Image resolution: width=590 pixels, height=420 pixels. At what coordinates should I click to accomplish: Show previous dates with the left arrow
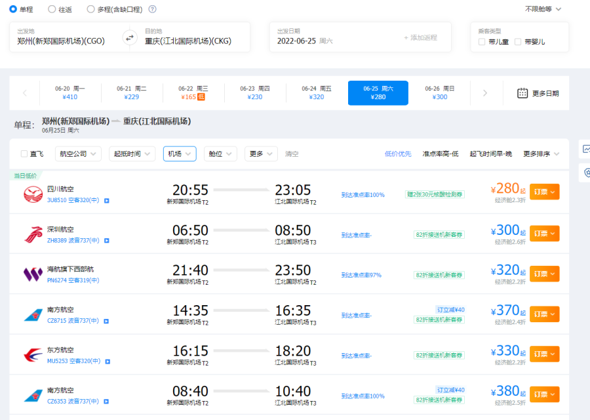tap(25, 93)
